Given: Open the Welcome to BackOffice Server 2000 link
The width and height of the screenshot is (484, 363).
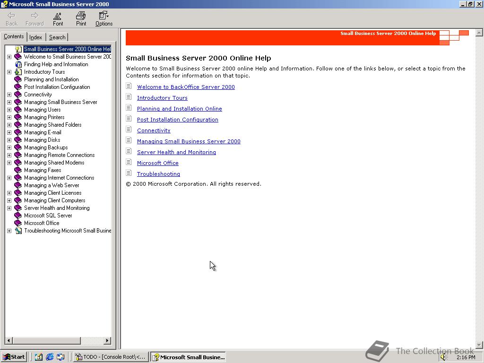Looking at the screenshot, I should click(x=186, y=87).
